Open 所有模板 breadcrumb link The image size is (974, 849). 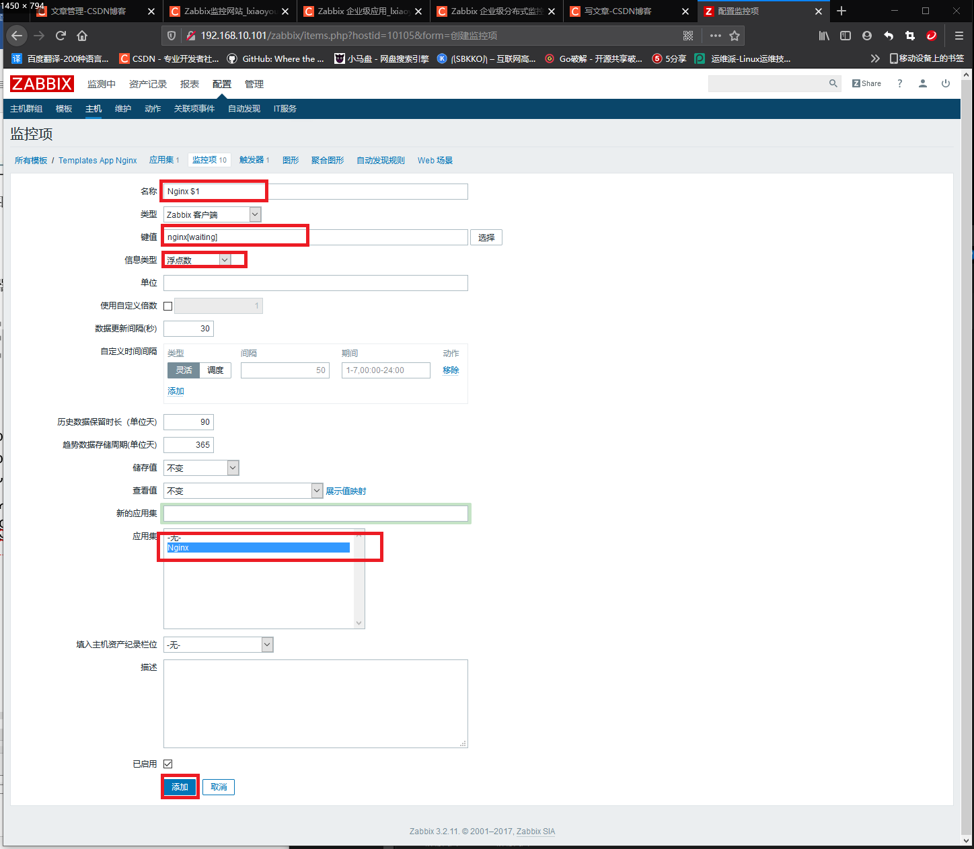pyautogui.click(x=31, y=161)
